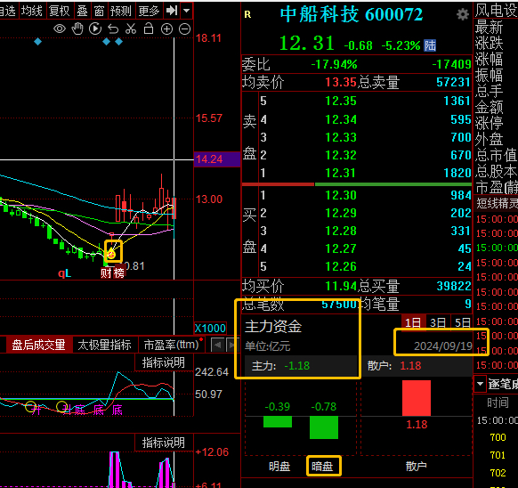Screen dimensions: 518x488
Task: Zoom out with the minus circle icon
Action: pyautogui.click(x=184, y=29)
